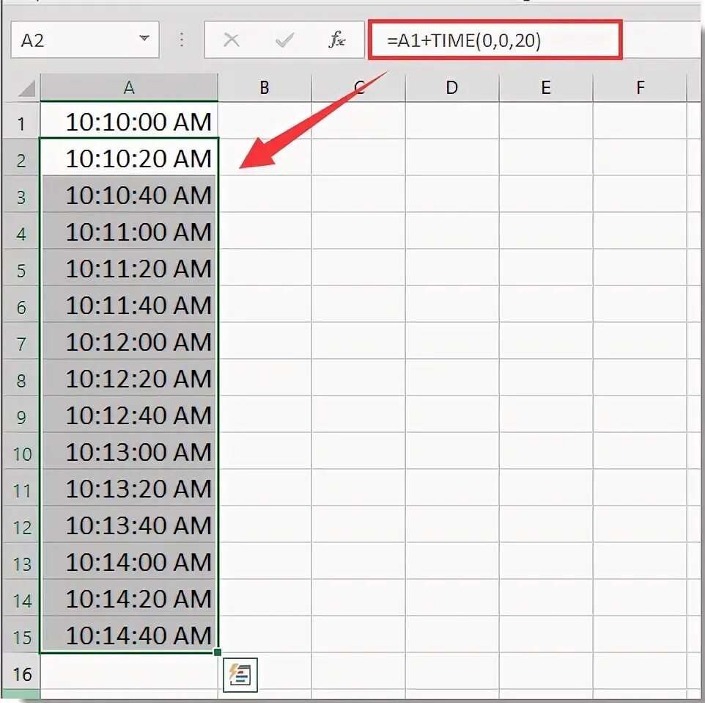
Task: Select cell A2 containing 10:10:20 AM
Action: (x=129, y=159)
